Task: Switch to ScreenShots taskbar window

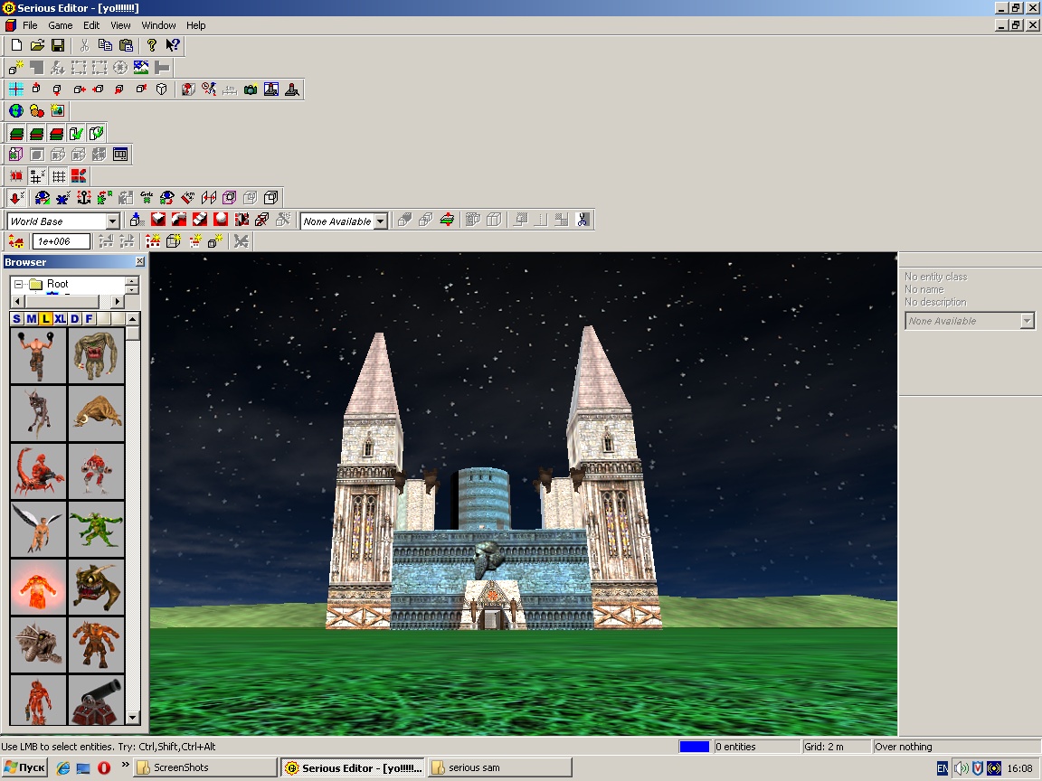Action: (x=204, y=767)
